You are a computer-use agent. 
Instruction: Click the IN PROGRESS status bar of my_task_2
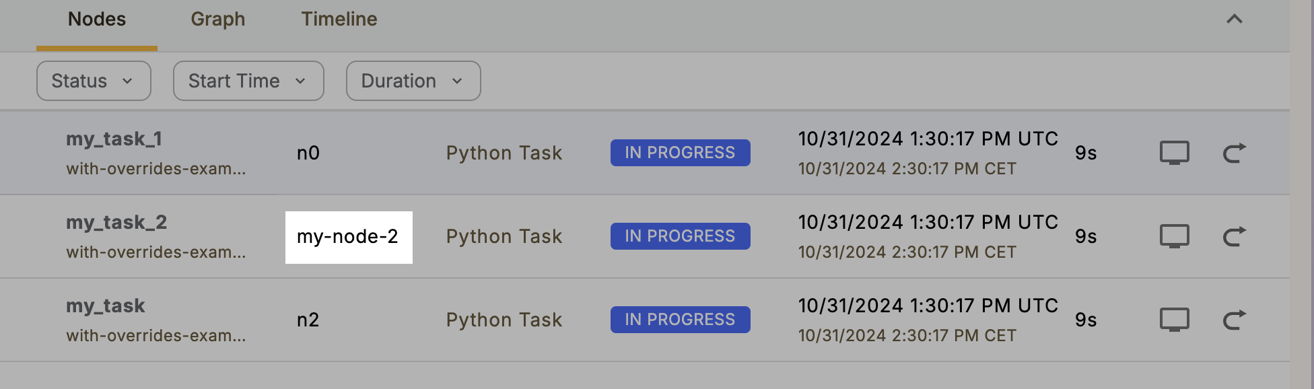tap(680, 236)
